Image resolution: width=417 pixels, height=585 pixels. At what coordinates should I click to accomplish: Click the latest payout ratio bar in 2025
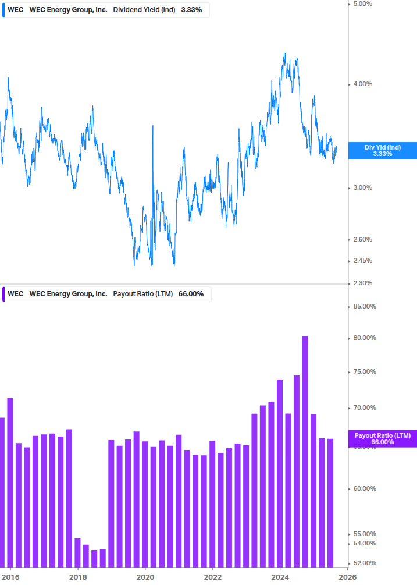click(x=330, y=503)
